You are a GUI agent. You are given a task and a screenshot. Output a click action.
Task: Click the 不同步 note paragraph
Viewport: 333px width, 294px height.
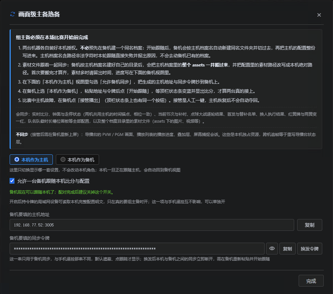click(x=166, y=138)
